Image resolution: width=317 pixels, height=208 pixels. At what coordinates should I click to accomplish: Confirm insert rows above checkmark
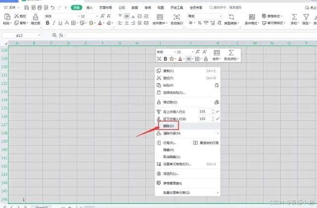point(217,112)
